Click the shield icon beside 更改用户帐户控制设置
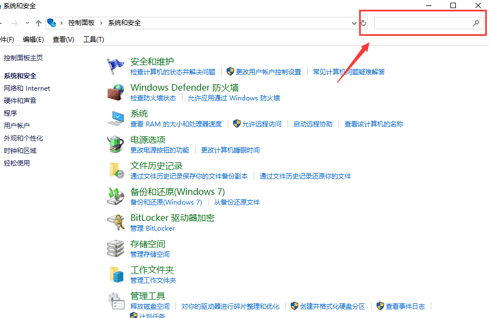This screenshot has height=318, width=489. pyautogui.click(x=230, y=71)
